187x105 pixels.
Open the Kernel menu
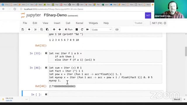pyautogui.click(x=79, y=23)
